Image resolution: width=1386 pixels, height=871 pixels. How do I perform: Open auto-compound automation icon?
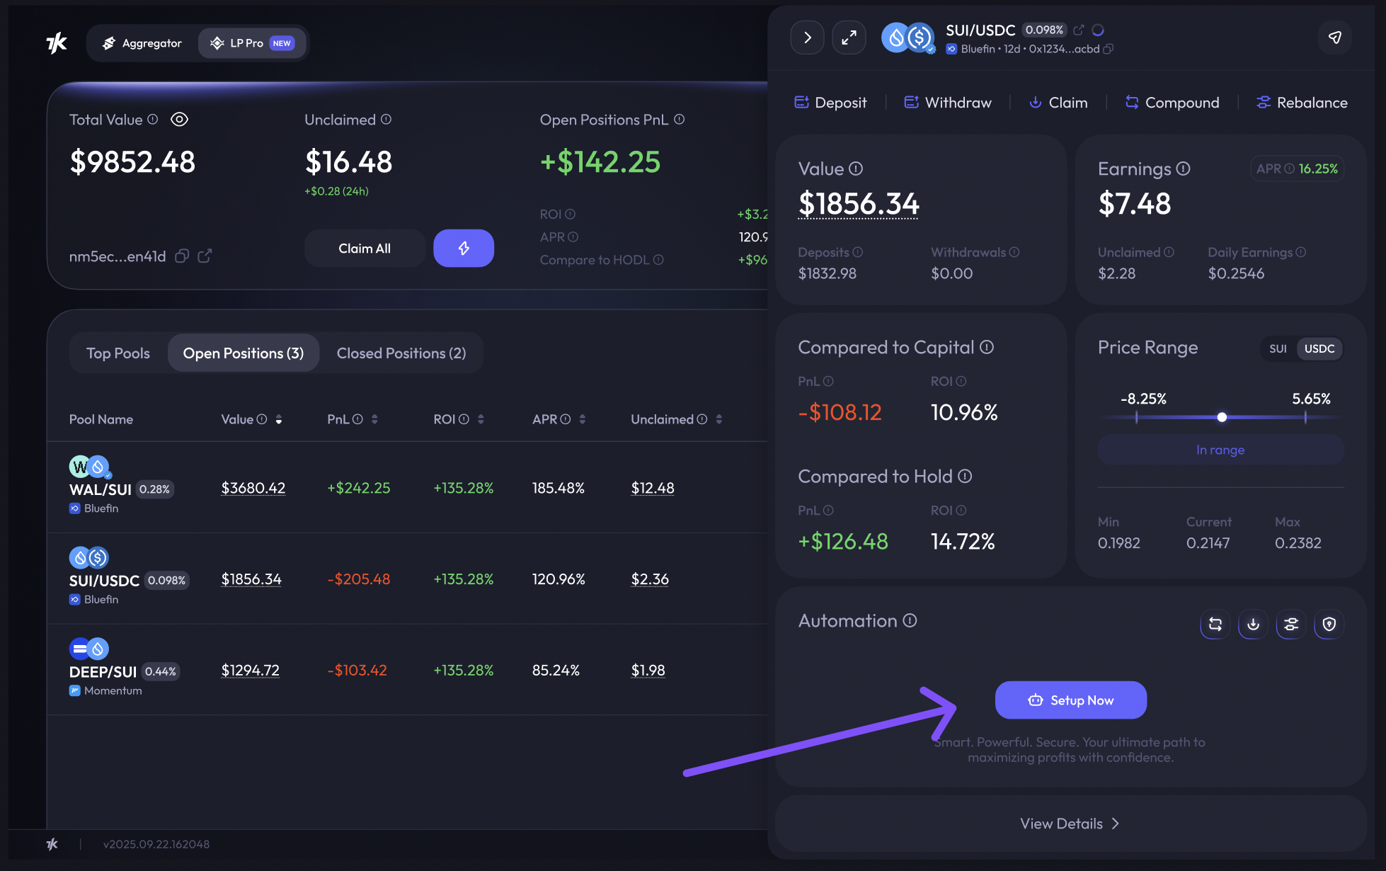[1215, 624]
